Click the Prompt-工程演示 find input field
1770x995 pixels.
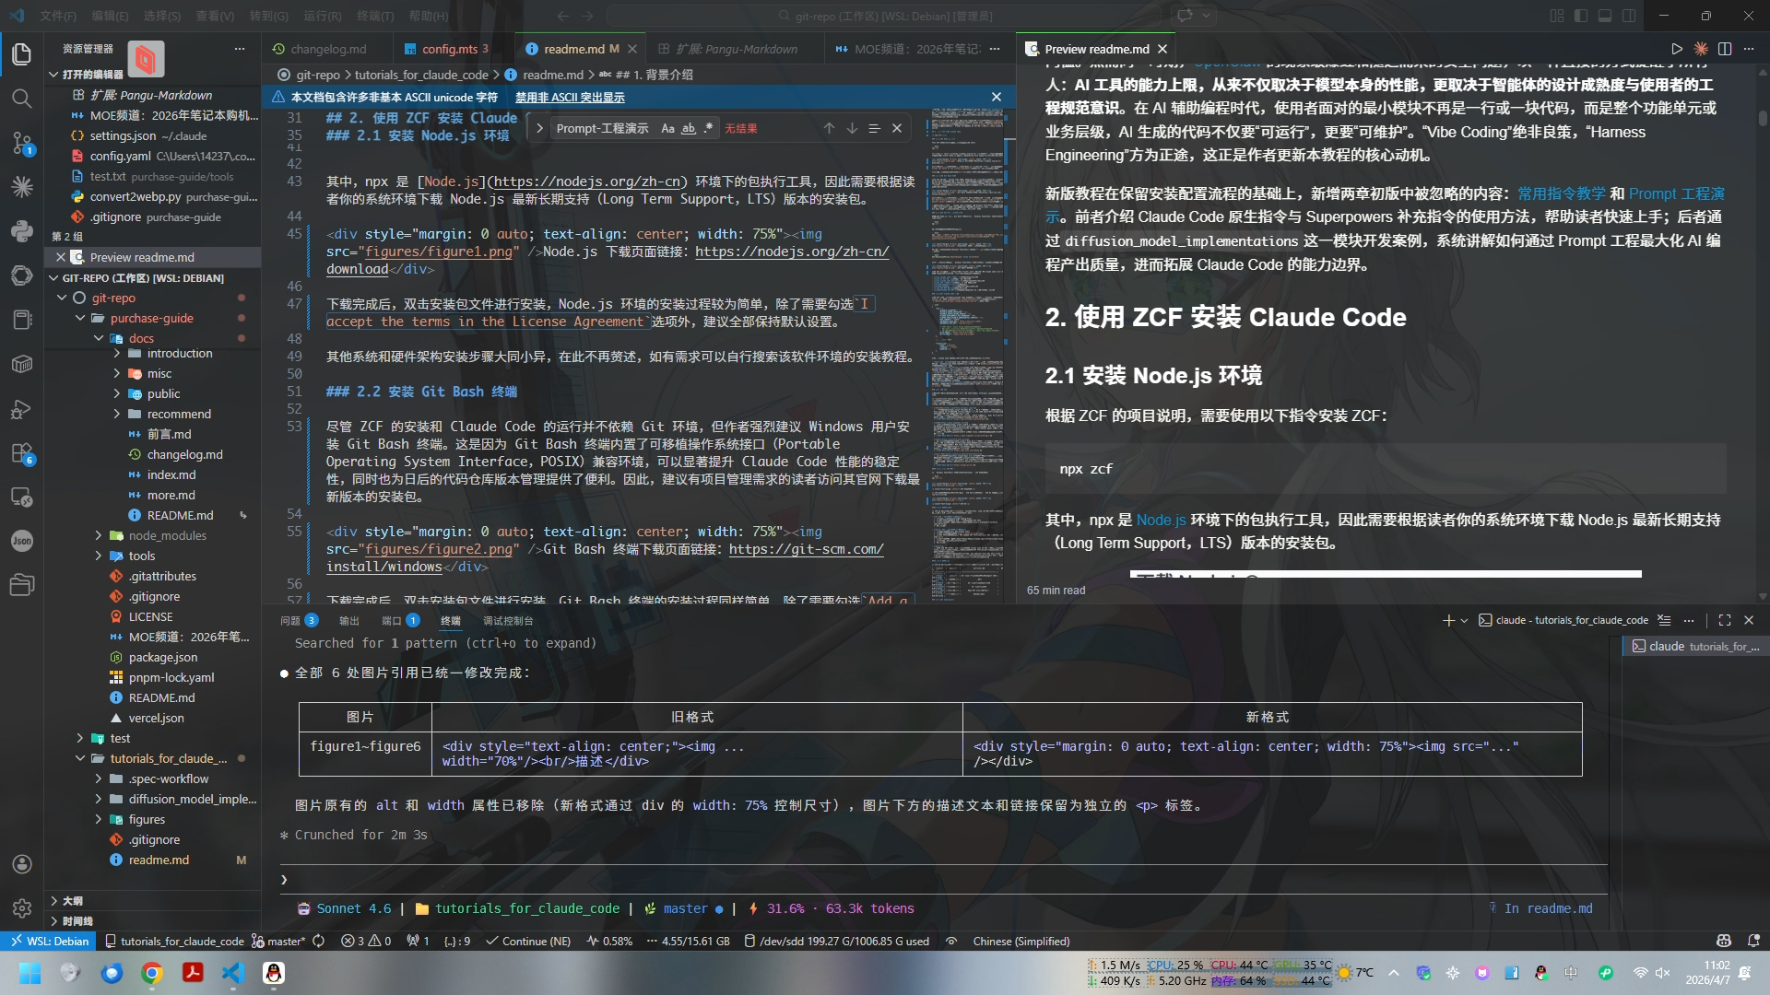click(603, 128)
